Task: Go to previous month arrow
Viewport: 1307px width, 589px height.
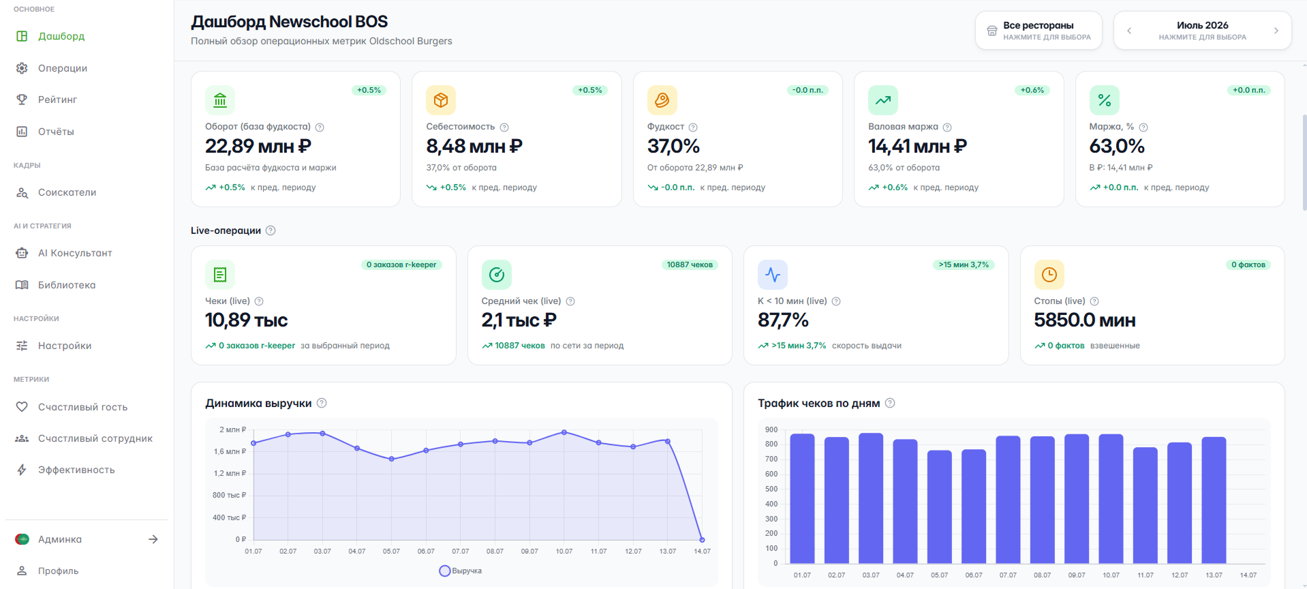Action: [x=1129, y=31]
